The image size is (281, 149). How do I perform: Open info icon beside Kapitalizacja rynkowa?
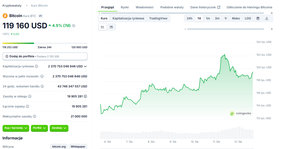(36, 66)
